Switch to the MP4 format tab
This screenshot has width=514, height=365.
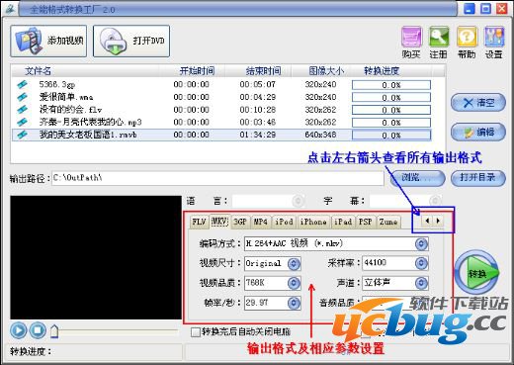pos(261,222)
